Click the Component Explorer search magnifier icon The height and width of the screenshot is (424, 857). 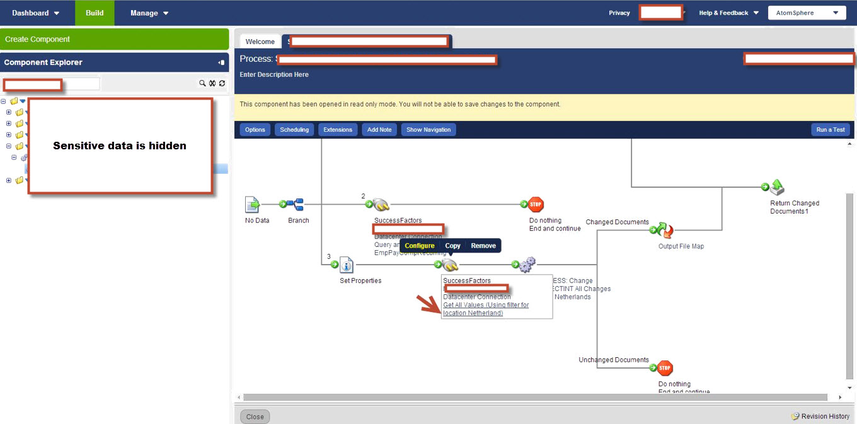[x=202, y=83]
